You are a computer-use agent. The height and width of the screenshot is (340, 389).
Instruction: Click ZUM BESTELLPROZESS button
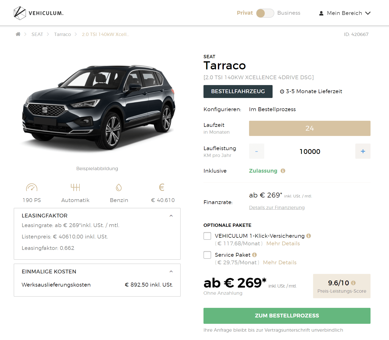tap(287, 316)
